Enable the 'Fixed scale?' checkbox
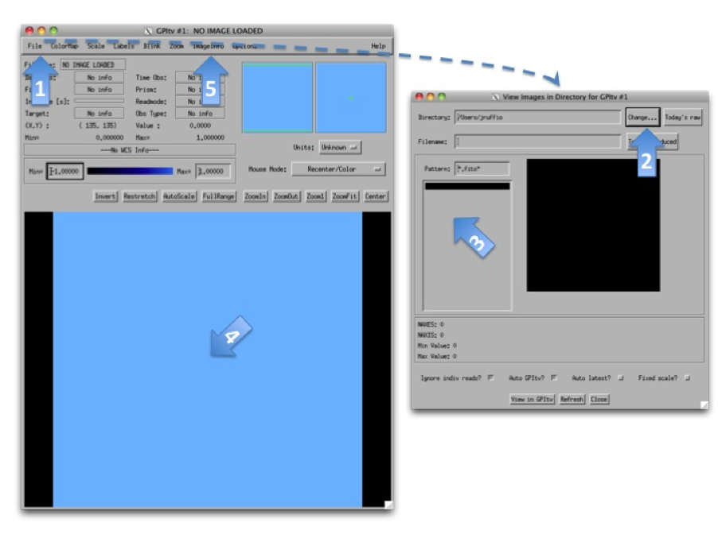The image size is (718, 538). [685, 378]
